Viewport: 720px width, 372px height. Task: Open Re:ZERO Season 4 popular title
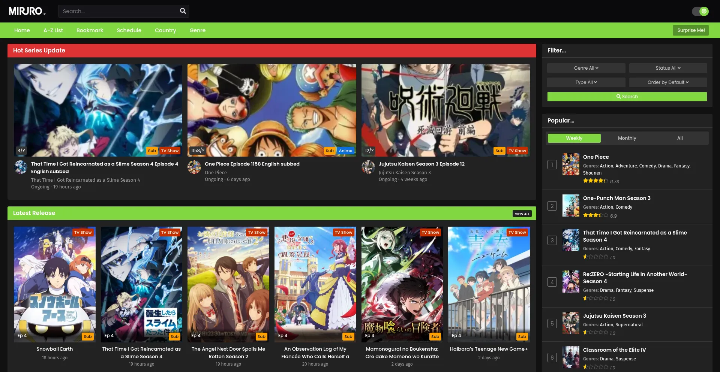(635, 278)
